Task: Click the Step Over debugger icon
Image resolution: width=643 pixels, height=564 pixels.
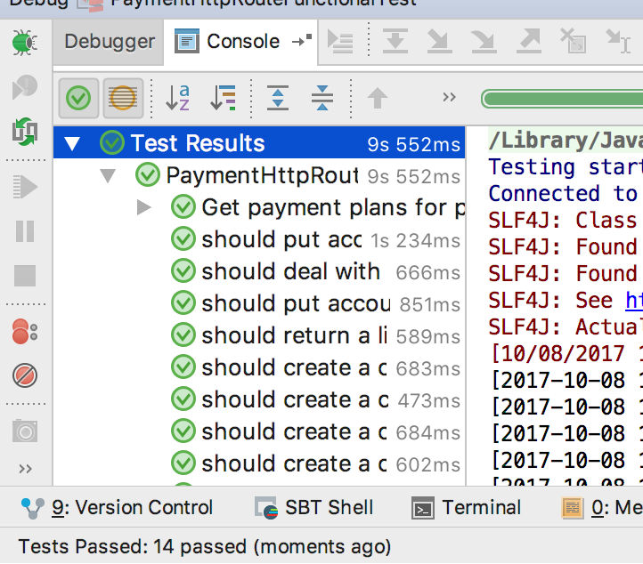Action: 395,41
